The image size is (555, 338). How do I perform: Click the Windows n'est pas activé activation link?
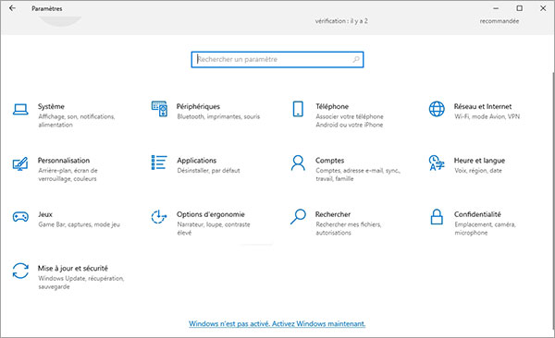click(277, 323)
